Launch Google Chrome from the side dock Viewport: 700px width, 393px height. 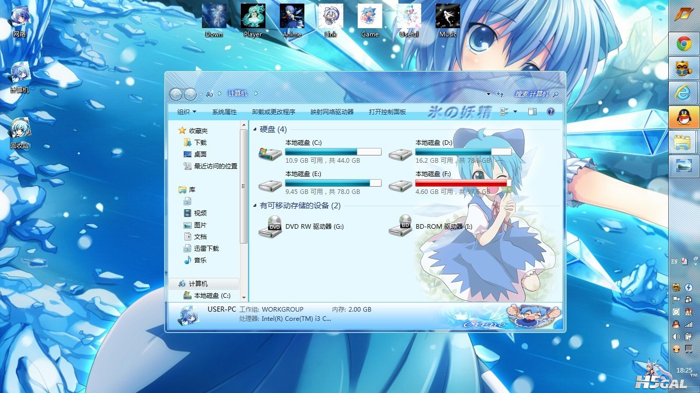coord(684,44)
